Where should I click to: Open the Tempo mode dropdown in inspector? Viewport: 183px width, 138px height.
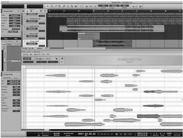coord(14,15)
